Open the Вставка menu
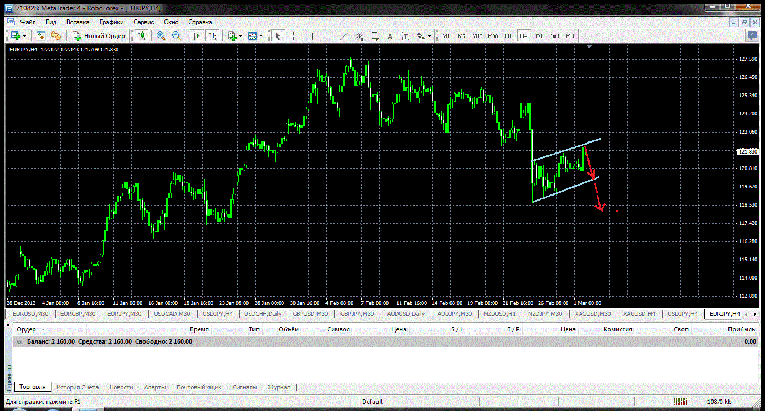The image size is (765, 411). (78, 22)
